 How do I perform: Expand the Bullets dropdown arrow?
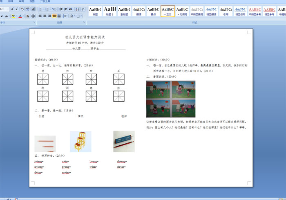point(43,9)
